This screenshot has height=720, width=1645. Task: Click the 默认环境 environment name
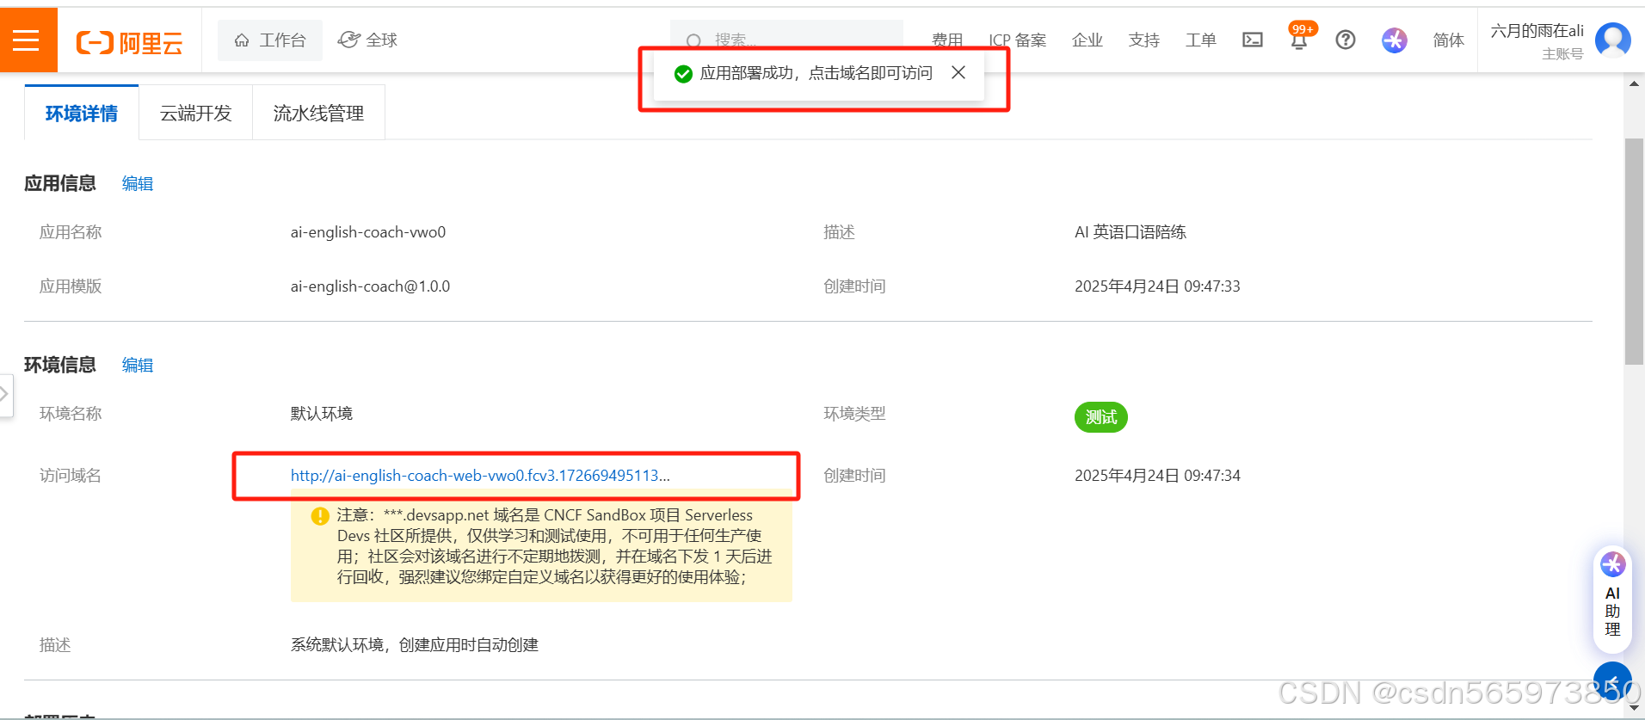[x=322, y=414]
